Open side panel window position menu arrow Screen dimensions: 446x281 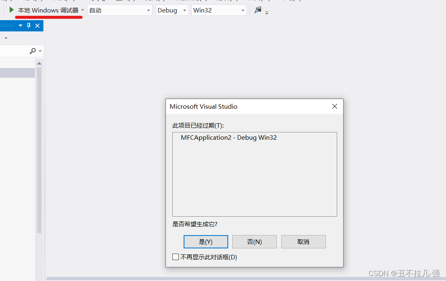(20, 26)
